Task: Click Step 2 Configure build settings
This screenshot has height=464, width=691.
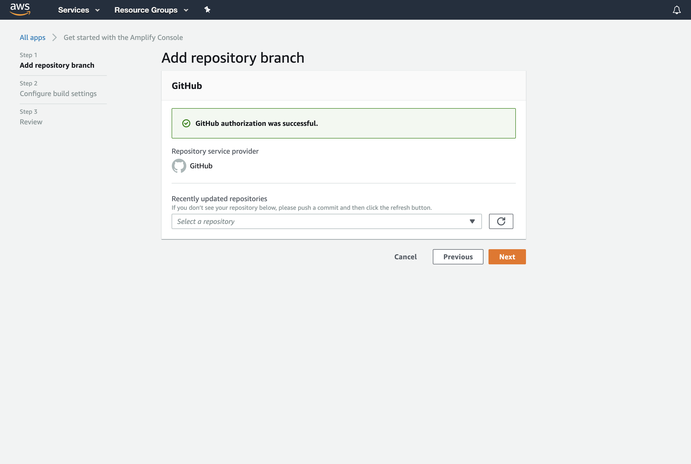Action: (x=58, y=93)
